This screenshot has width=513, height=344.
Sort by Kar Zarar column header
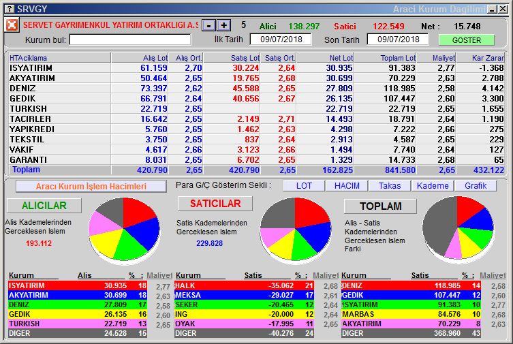tap(480, 58)
